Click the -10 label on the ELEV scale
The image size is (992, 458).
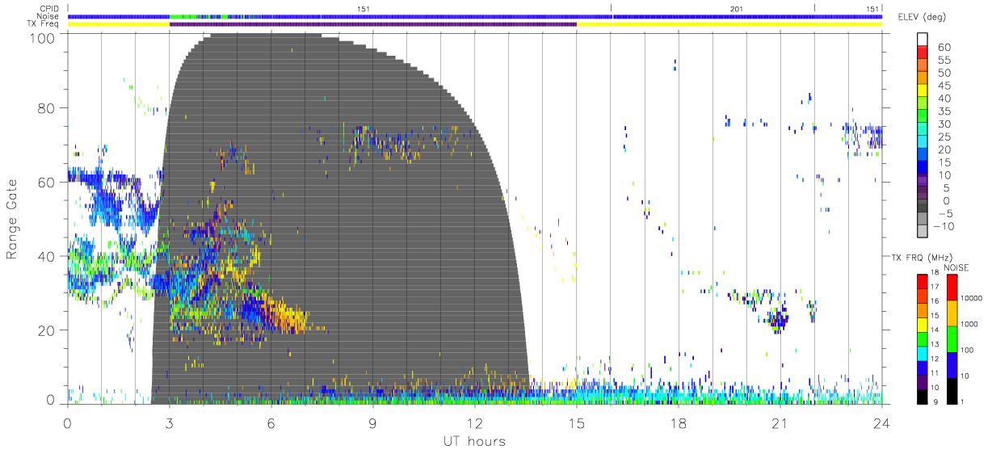(x=942, y=226)
